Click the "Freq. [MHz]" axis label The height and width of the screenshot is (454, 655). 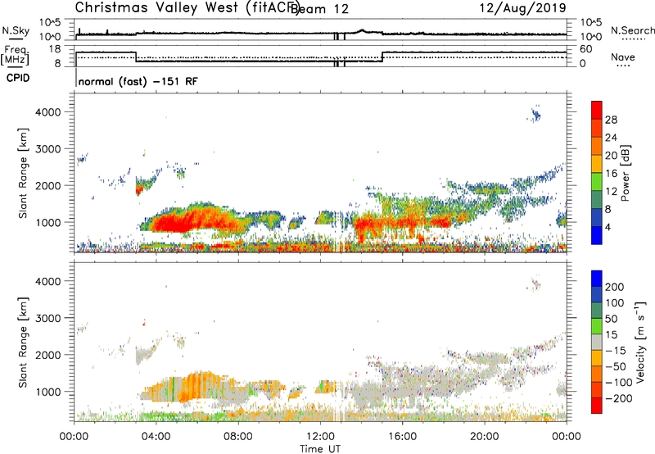[x=16, y=56]
